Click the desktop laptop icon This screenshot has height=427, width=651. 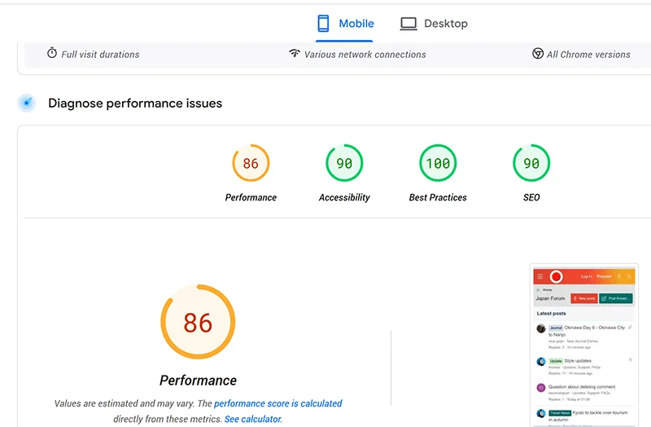(409, 24)
